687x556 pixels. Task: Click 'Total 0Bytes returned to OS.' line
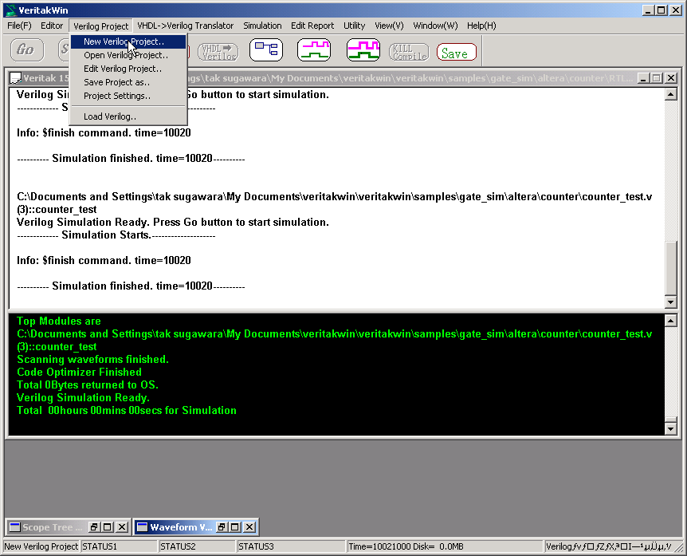88,385
